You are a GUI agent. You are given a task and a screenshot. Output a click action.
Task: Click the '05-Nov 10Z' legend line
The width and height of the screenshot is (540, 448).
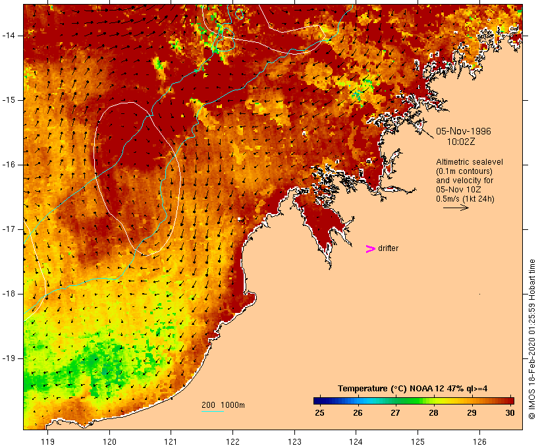click(x=458, y=190)
